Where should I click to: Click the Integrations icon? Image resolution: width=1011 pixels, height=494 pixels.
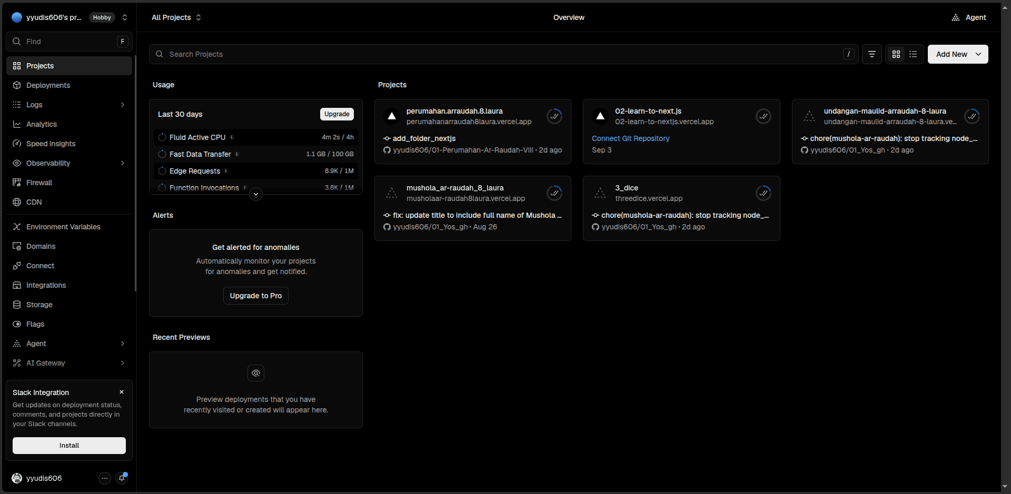point(17,285)
